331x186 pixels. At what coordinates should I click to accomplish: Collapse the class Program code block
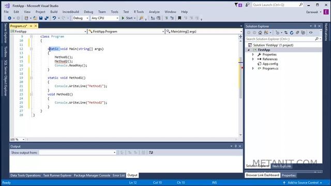pos(31,37)
